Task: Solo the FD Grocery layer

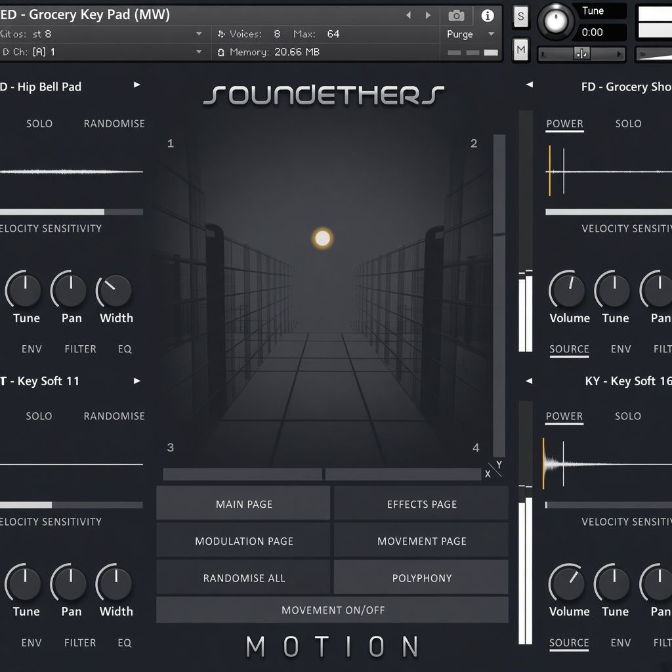Action: pos(628,123)
